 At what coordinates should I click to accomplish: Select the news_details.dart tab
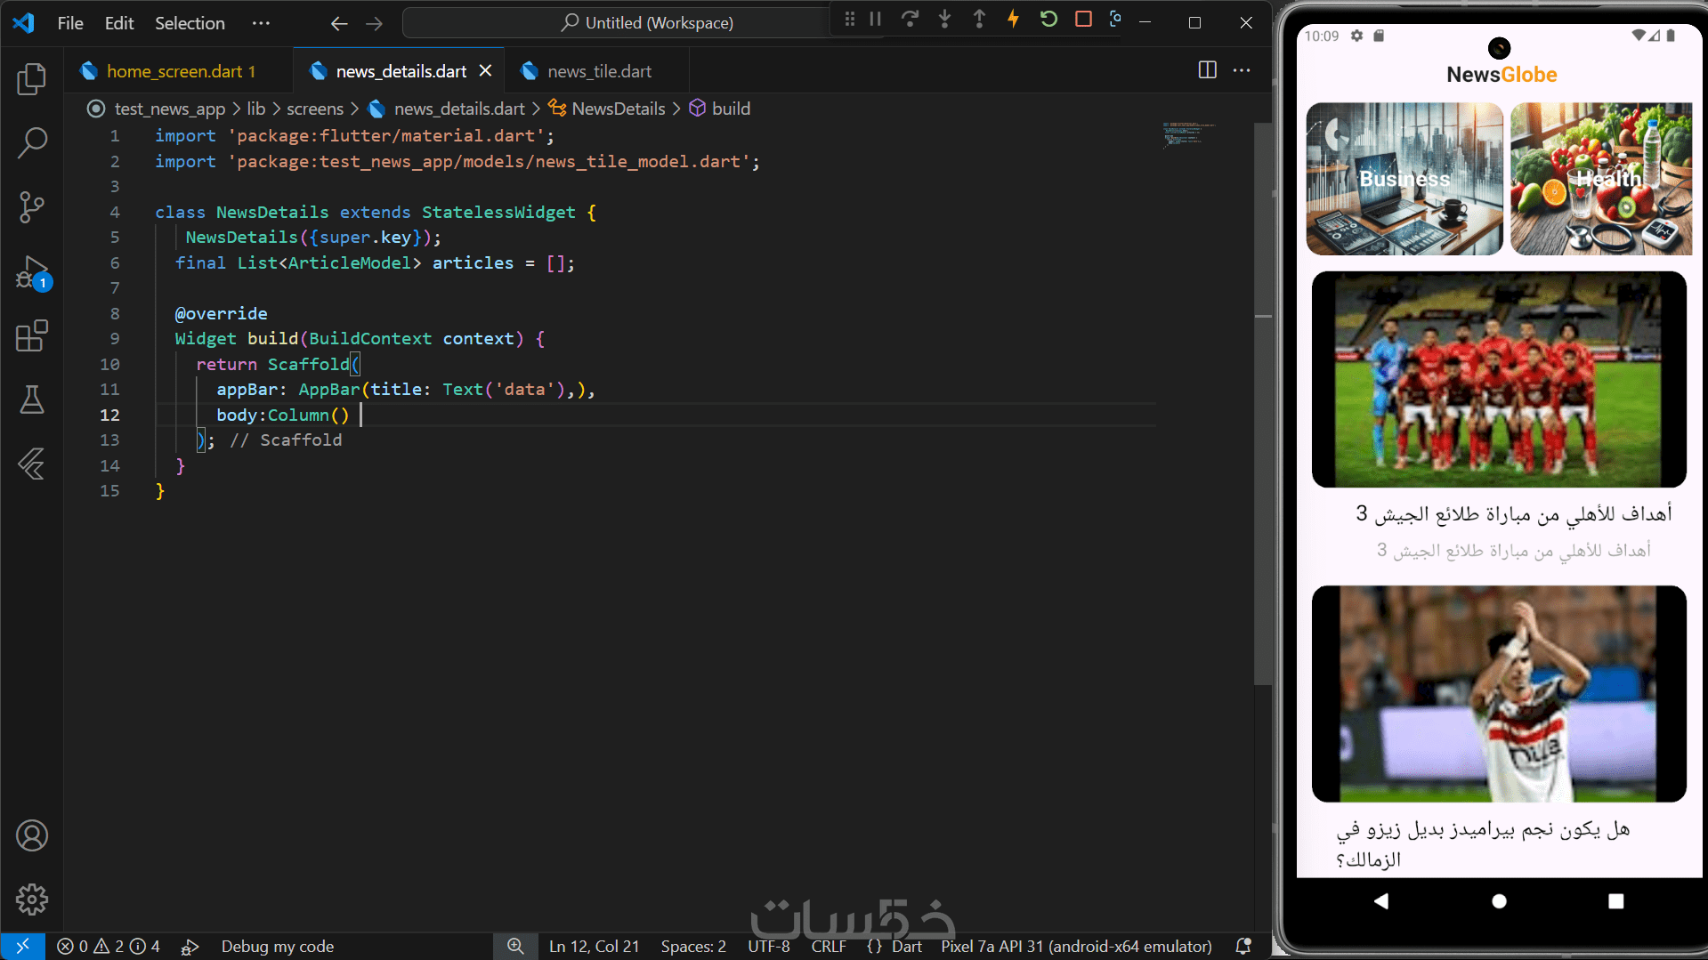click(401, 71)
